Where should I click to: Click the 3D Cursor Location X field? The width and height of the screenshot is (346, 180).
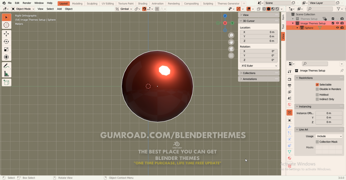coord(259,32)
